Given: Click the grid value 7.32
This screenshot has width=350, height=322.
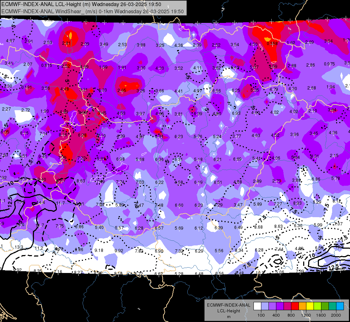Looking at the screenshot, I should coord(179,251).
